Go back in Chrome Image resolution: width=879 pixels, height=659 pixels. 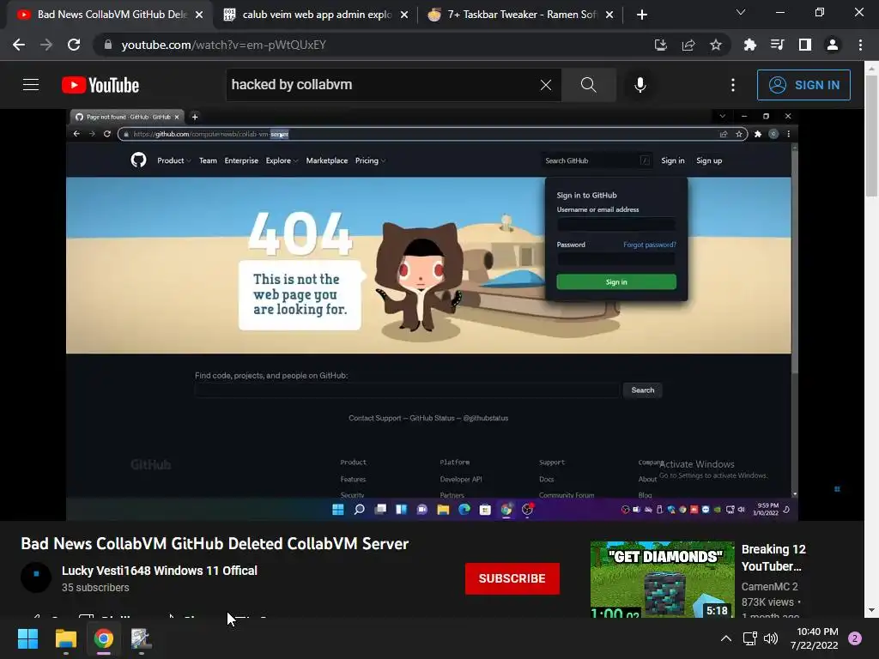pos(19,45)
